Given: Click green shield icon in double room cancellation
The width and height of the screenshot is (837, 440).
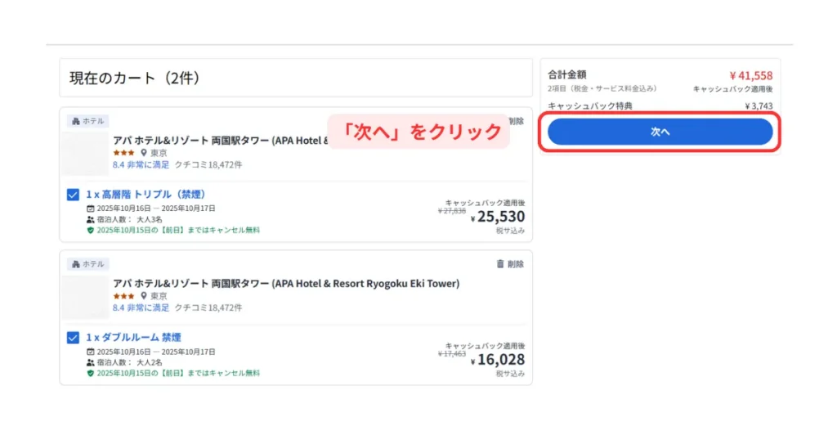Looking at the screenshot, I should click(x=90, y=373).
